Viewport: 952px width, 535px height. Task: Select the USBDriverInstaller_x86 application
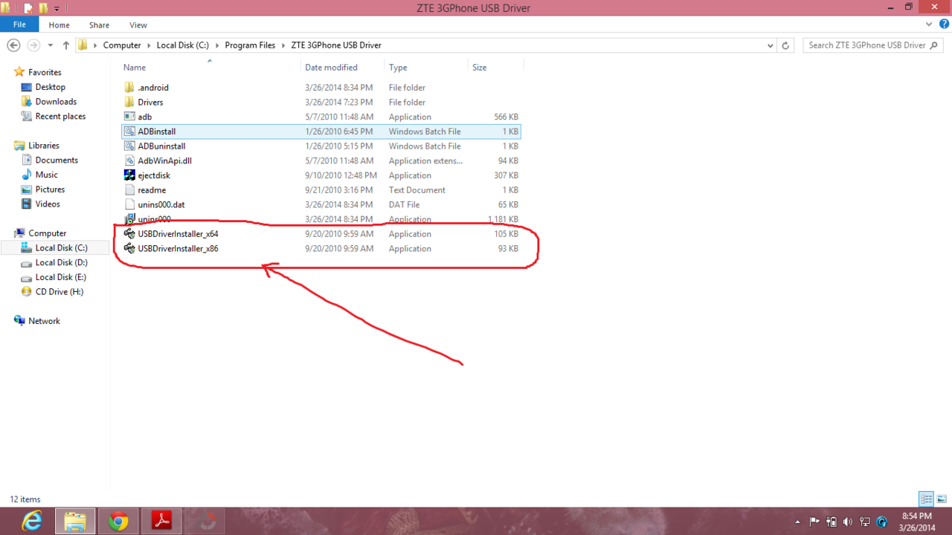[x=178, y=248]
